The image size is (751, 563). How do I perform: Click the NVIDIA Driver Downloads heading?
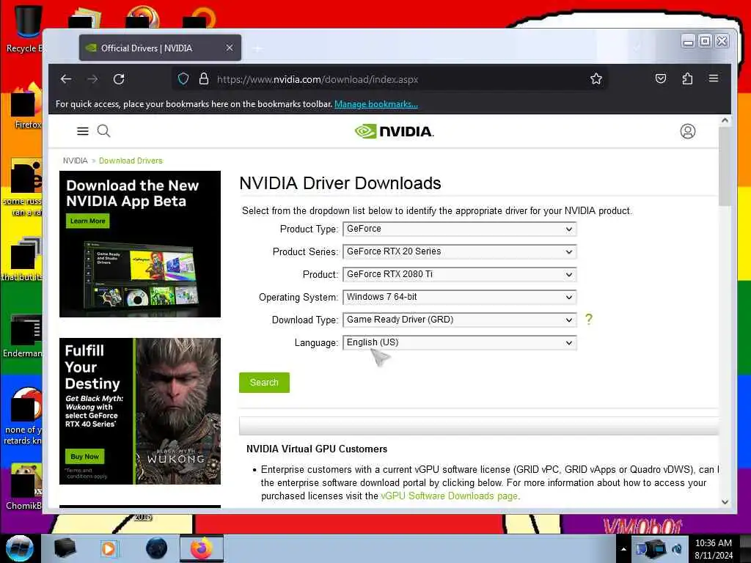coord(340,183)
